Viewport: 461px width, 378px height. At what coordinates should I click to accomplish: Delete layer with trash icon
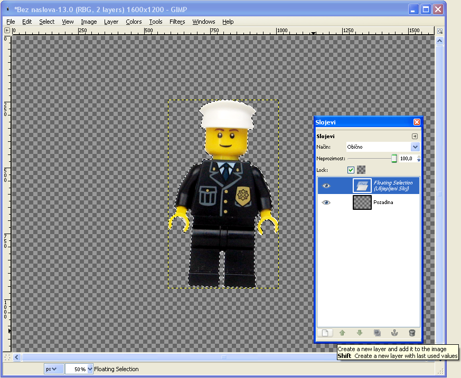[412, 333]
